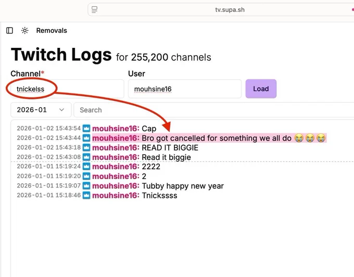Click message text 'Tubby happy new year'
This screenshot has width=354, height=277.
coord(183,186)
